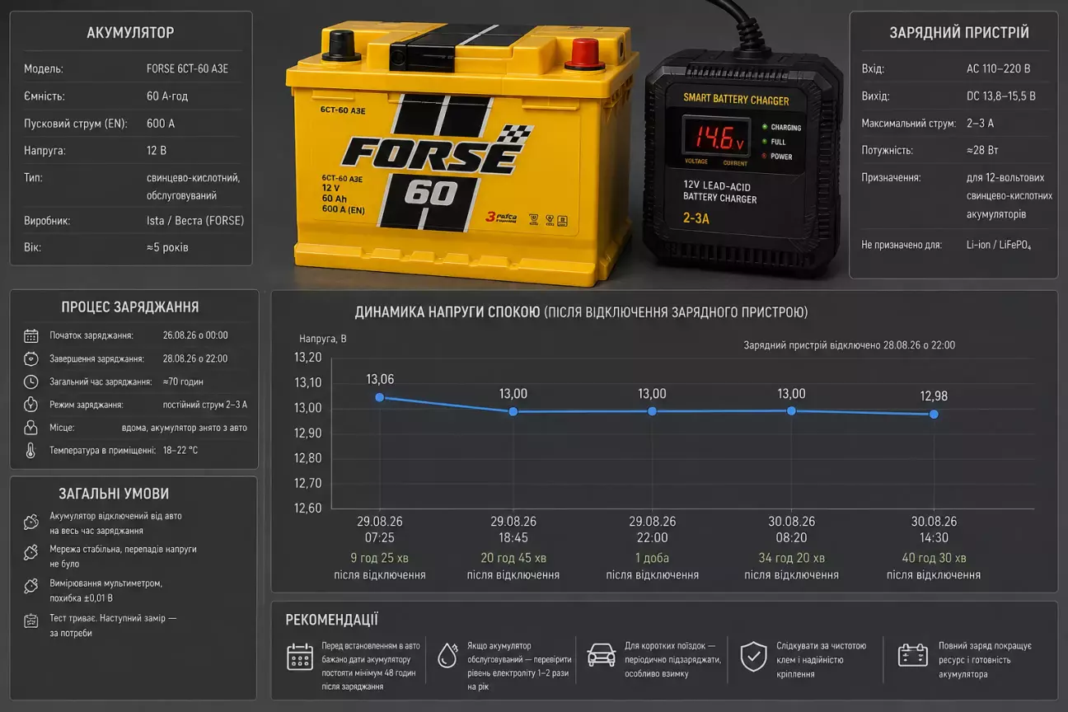Click the data point above 29.08.26 18:45
The height and width of the screenshot is (712, 1068).
[513, 411]
